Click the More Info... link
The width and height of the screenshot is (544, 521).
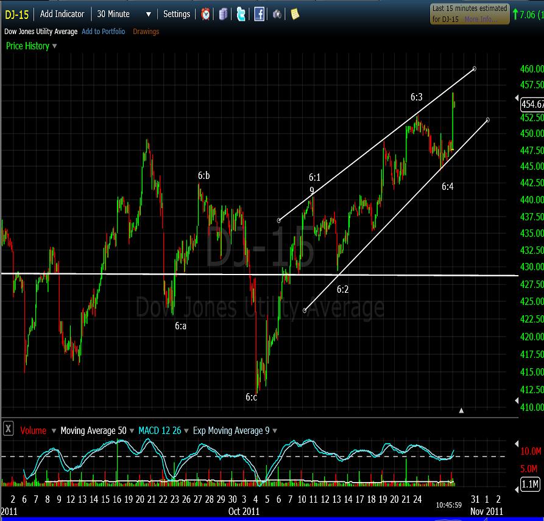click(481, 19)
